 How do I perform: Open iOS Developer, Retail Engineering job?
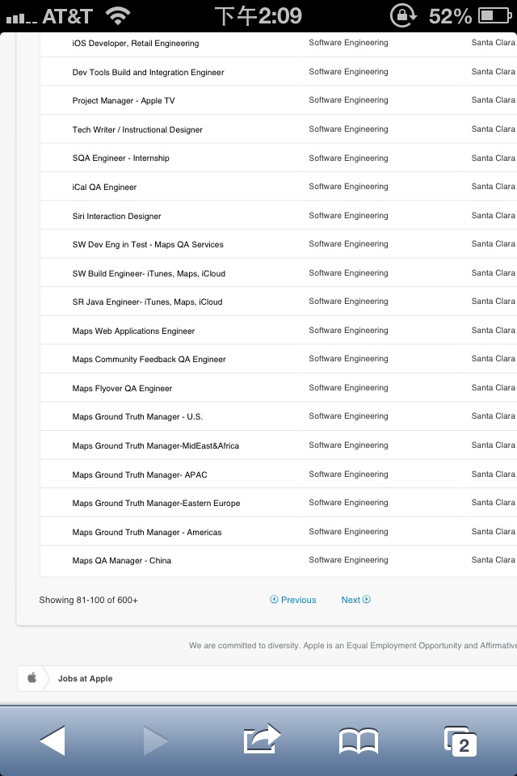pos(136,44)
